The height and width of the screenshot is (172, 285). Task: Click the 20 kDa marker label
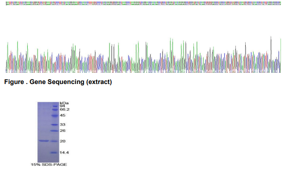63,141
